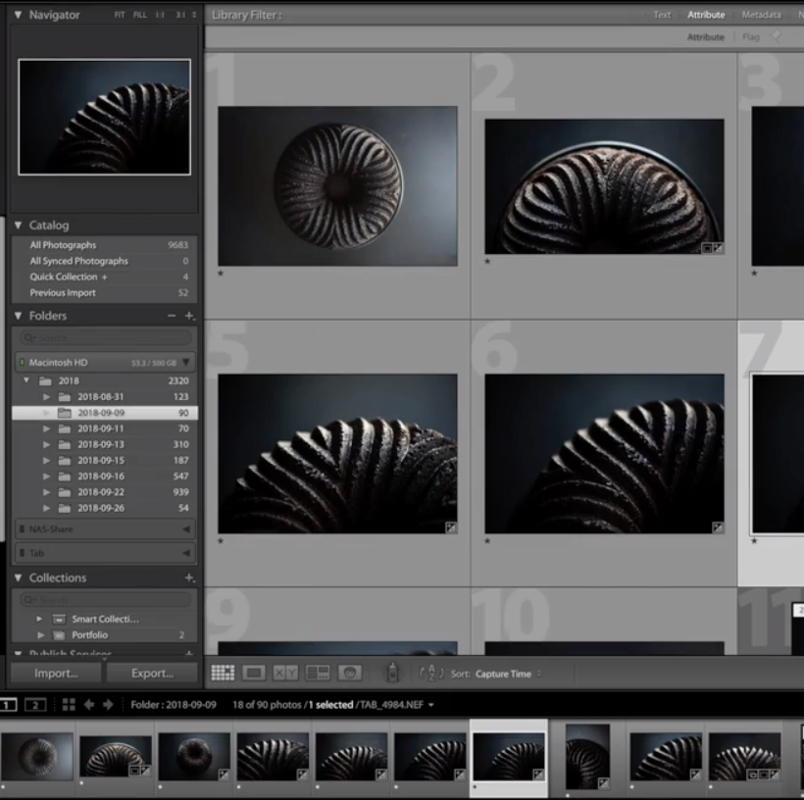Expand the 2018-09-13 folder

[46, 445]
